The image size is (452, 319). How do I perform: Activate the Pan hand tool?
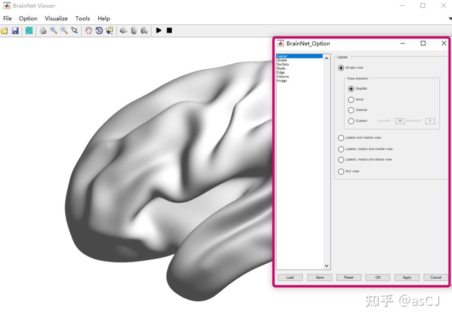tap(88, 30)
